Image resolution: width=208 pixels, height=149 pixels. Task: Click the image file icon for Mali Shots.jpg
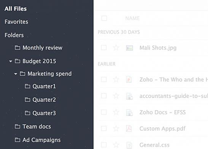pyautogui.click(x=129, y=48)
